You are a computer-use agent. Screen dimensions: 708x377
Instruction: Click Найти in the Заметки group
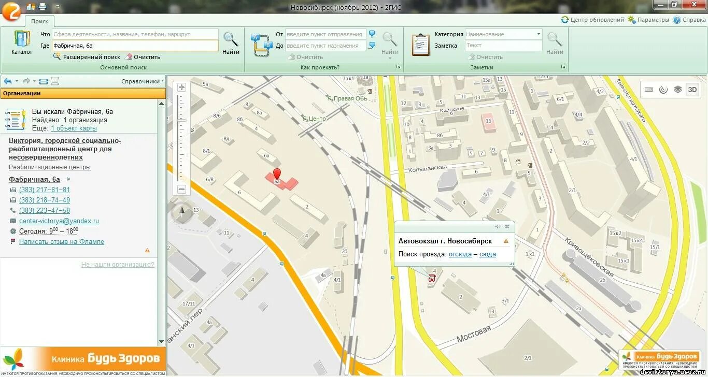555,43
